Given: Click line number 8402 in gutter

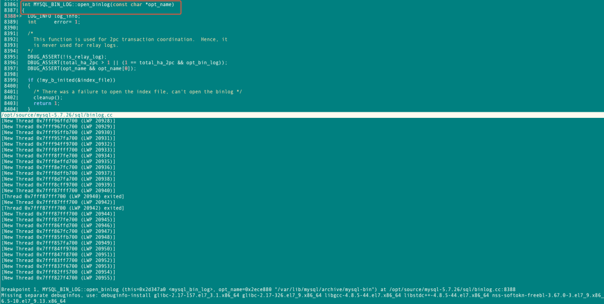Looking at the screenshot, I should [10, 97].
